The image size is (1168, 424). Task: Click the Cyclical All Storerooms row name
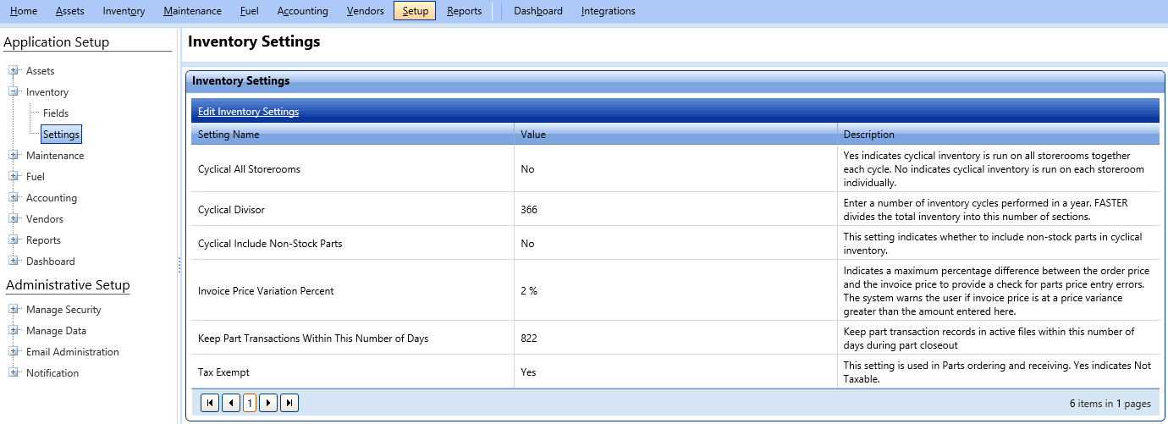click(249, 169)
